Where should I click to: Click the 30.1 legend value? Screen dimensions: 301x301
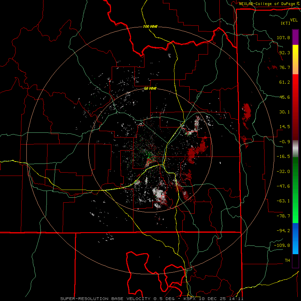(285, 112)
